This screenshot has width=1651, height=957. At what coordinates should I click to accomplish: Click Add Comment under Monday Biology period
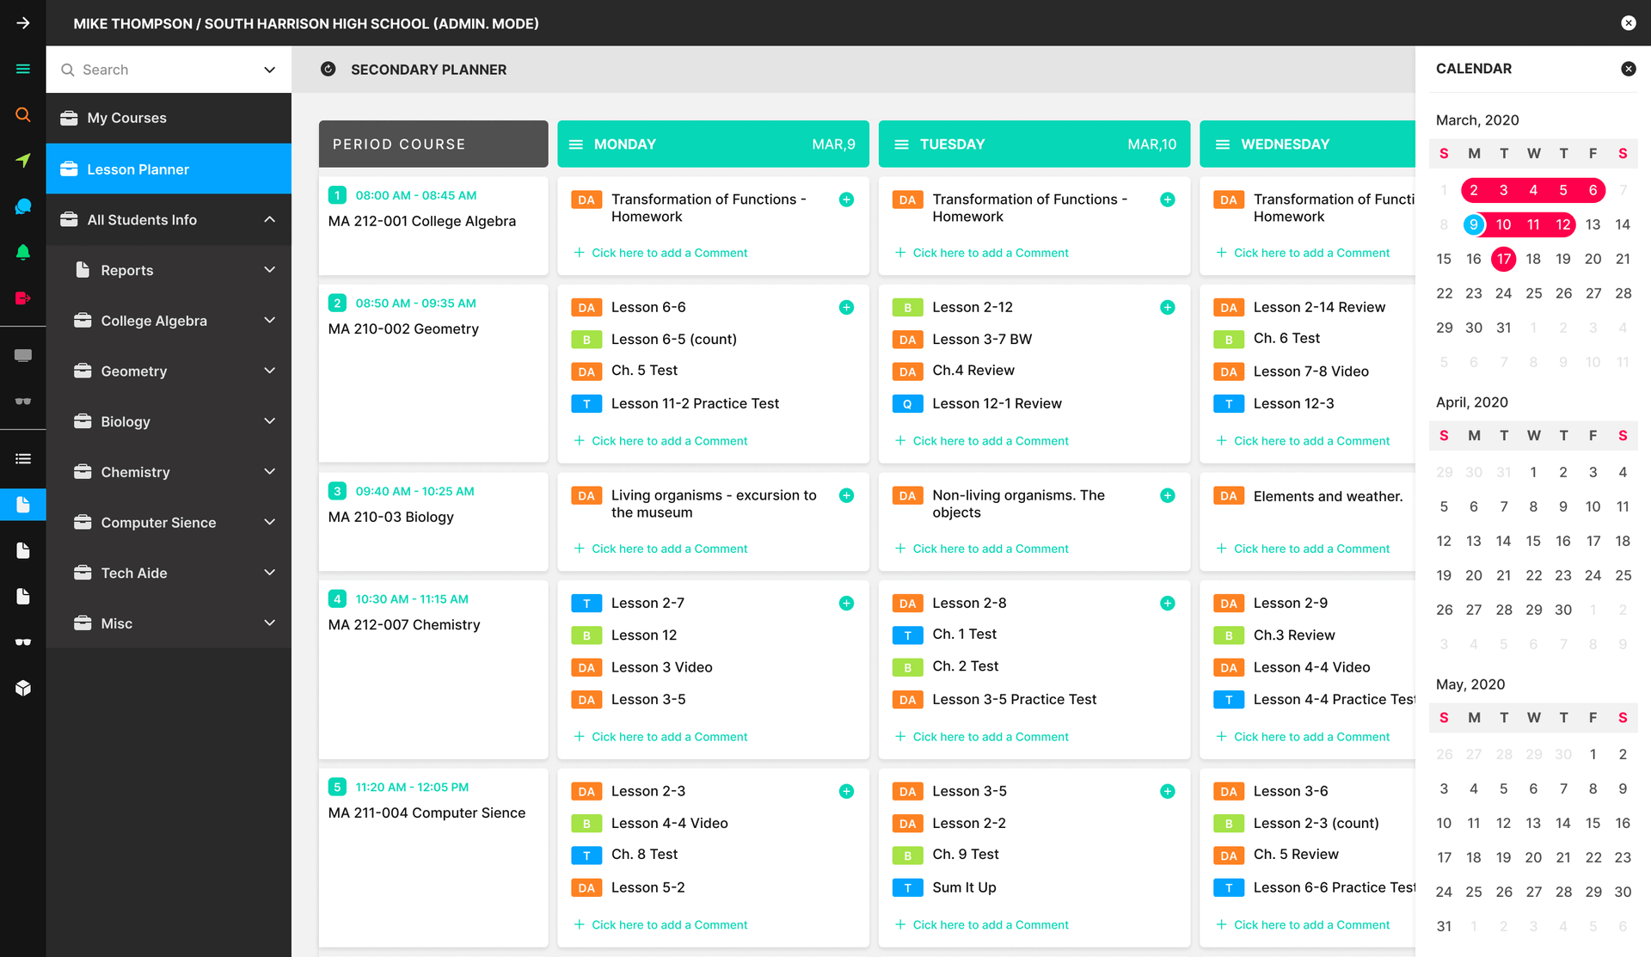661,548
